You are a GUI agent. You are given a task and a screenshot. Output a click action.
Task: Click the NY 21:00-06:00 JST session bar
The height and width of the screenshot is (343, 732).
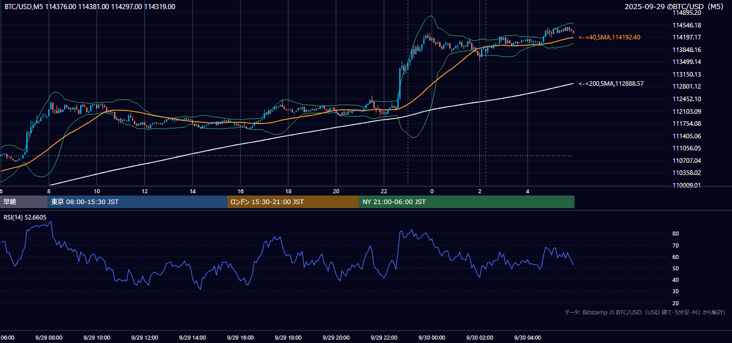(467, 202)
